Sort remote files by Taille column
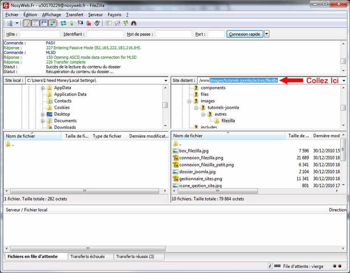Viewport: 350px width, 273px height. tap(298, 136)
